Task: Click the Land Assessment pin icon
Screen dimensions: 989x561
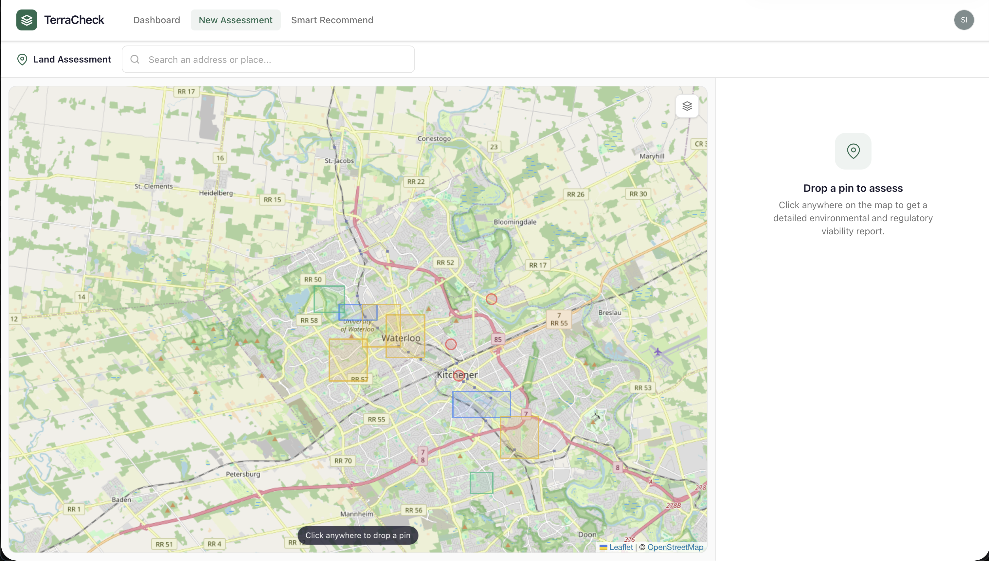Action: [x=22, y=59]
